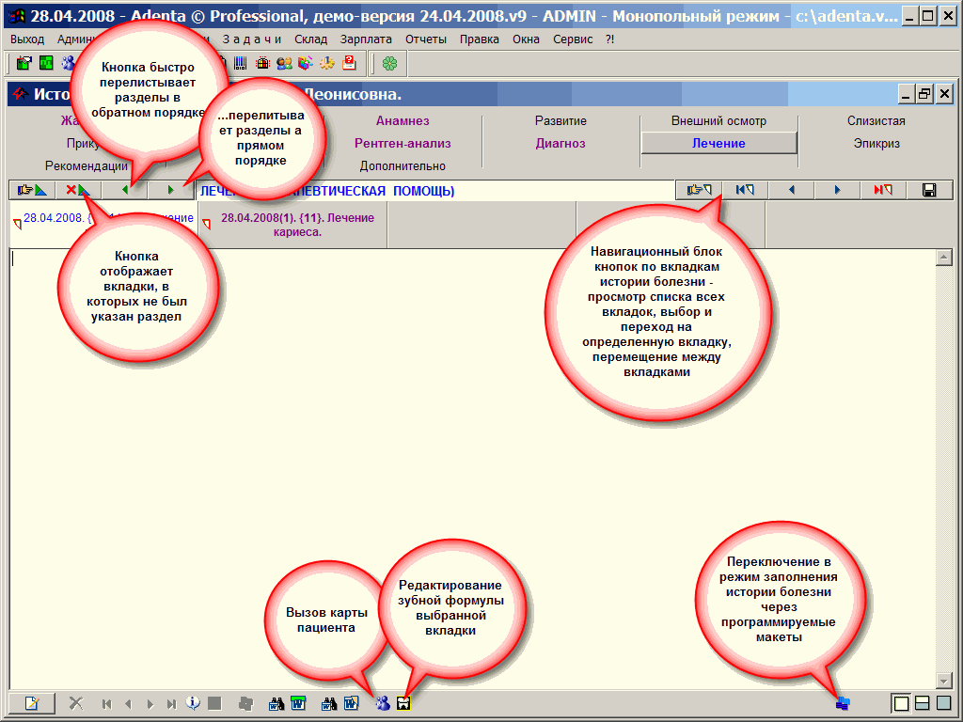Jump to the first tab of history
Image resolution: width=963 pixels, height=722 pixels.
[x=745, y=190]
